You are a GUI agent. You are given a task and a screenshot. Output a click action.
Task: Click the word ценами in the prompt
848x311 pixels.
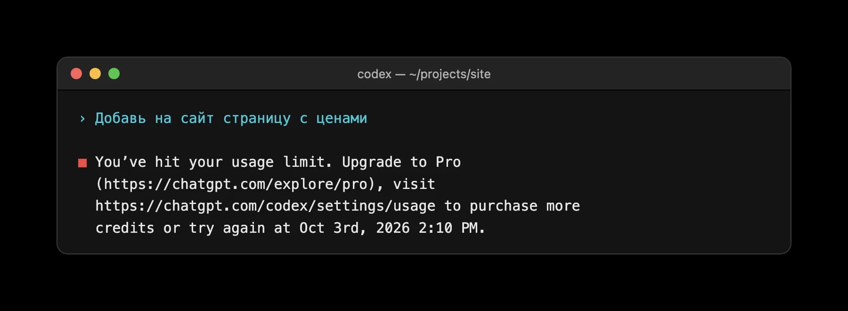tap(342, 118)
